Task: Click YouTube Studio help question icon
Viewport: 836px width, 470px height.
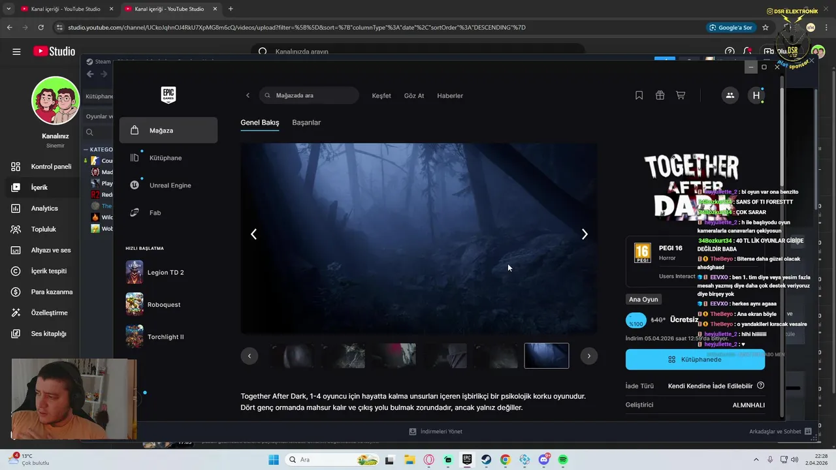Action: click(730, 52)
